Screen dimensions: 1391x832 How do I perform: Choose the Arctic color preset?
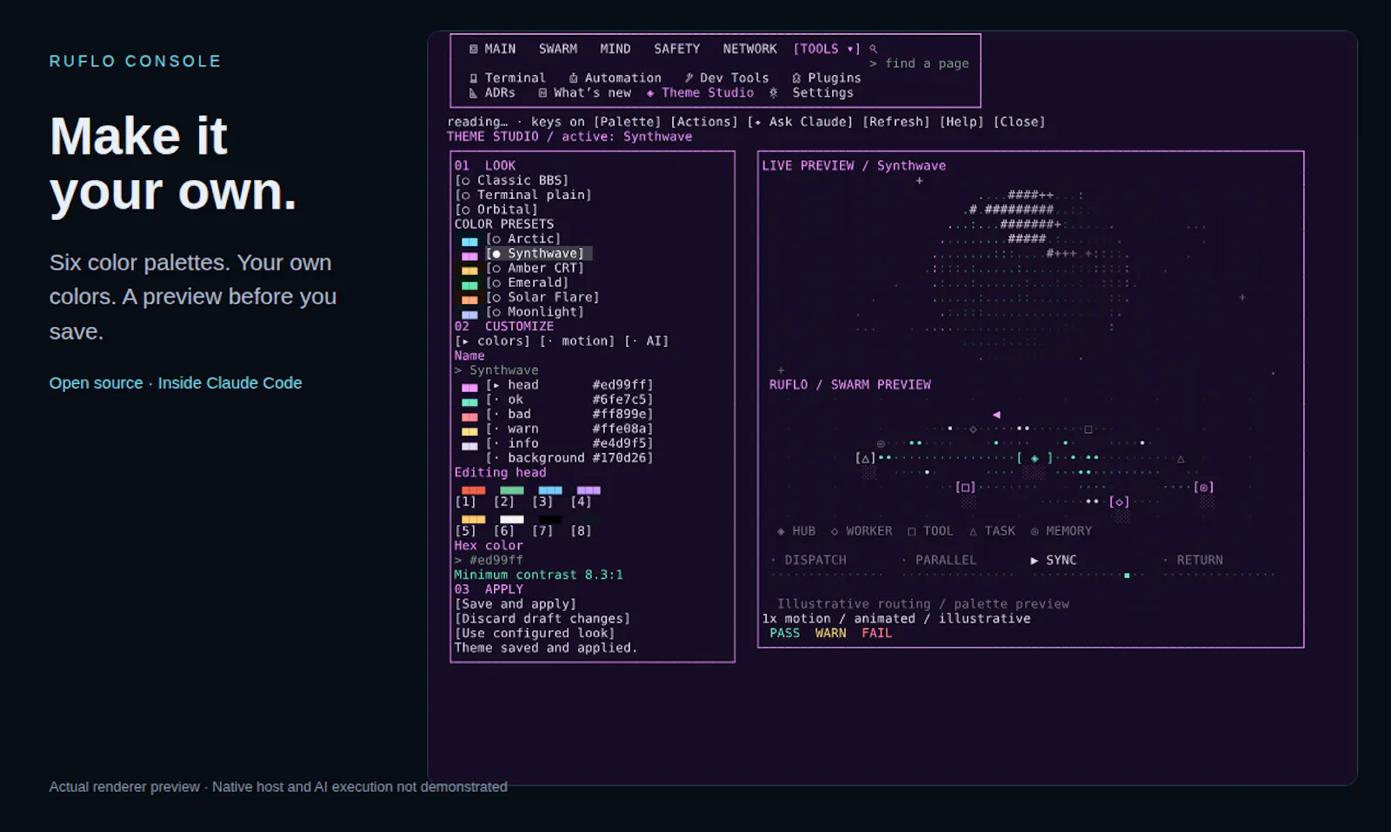coord(522,239)
